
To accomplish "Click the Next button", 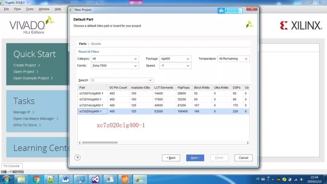I will coord(195,158).
